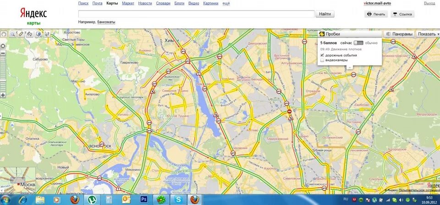Click the Печать print button
This screenshot has height=205, width=440.
coord(376,14)
